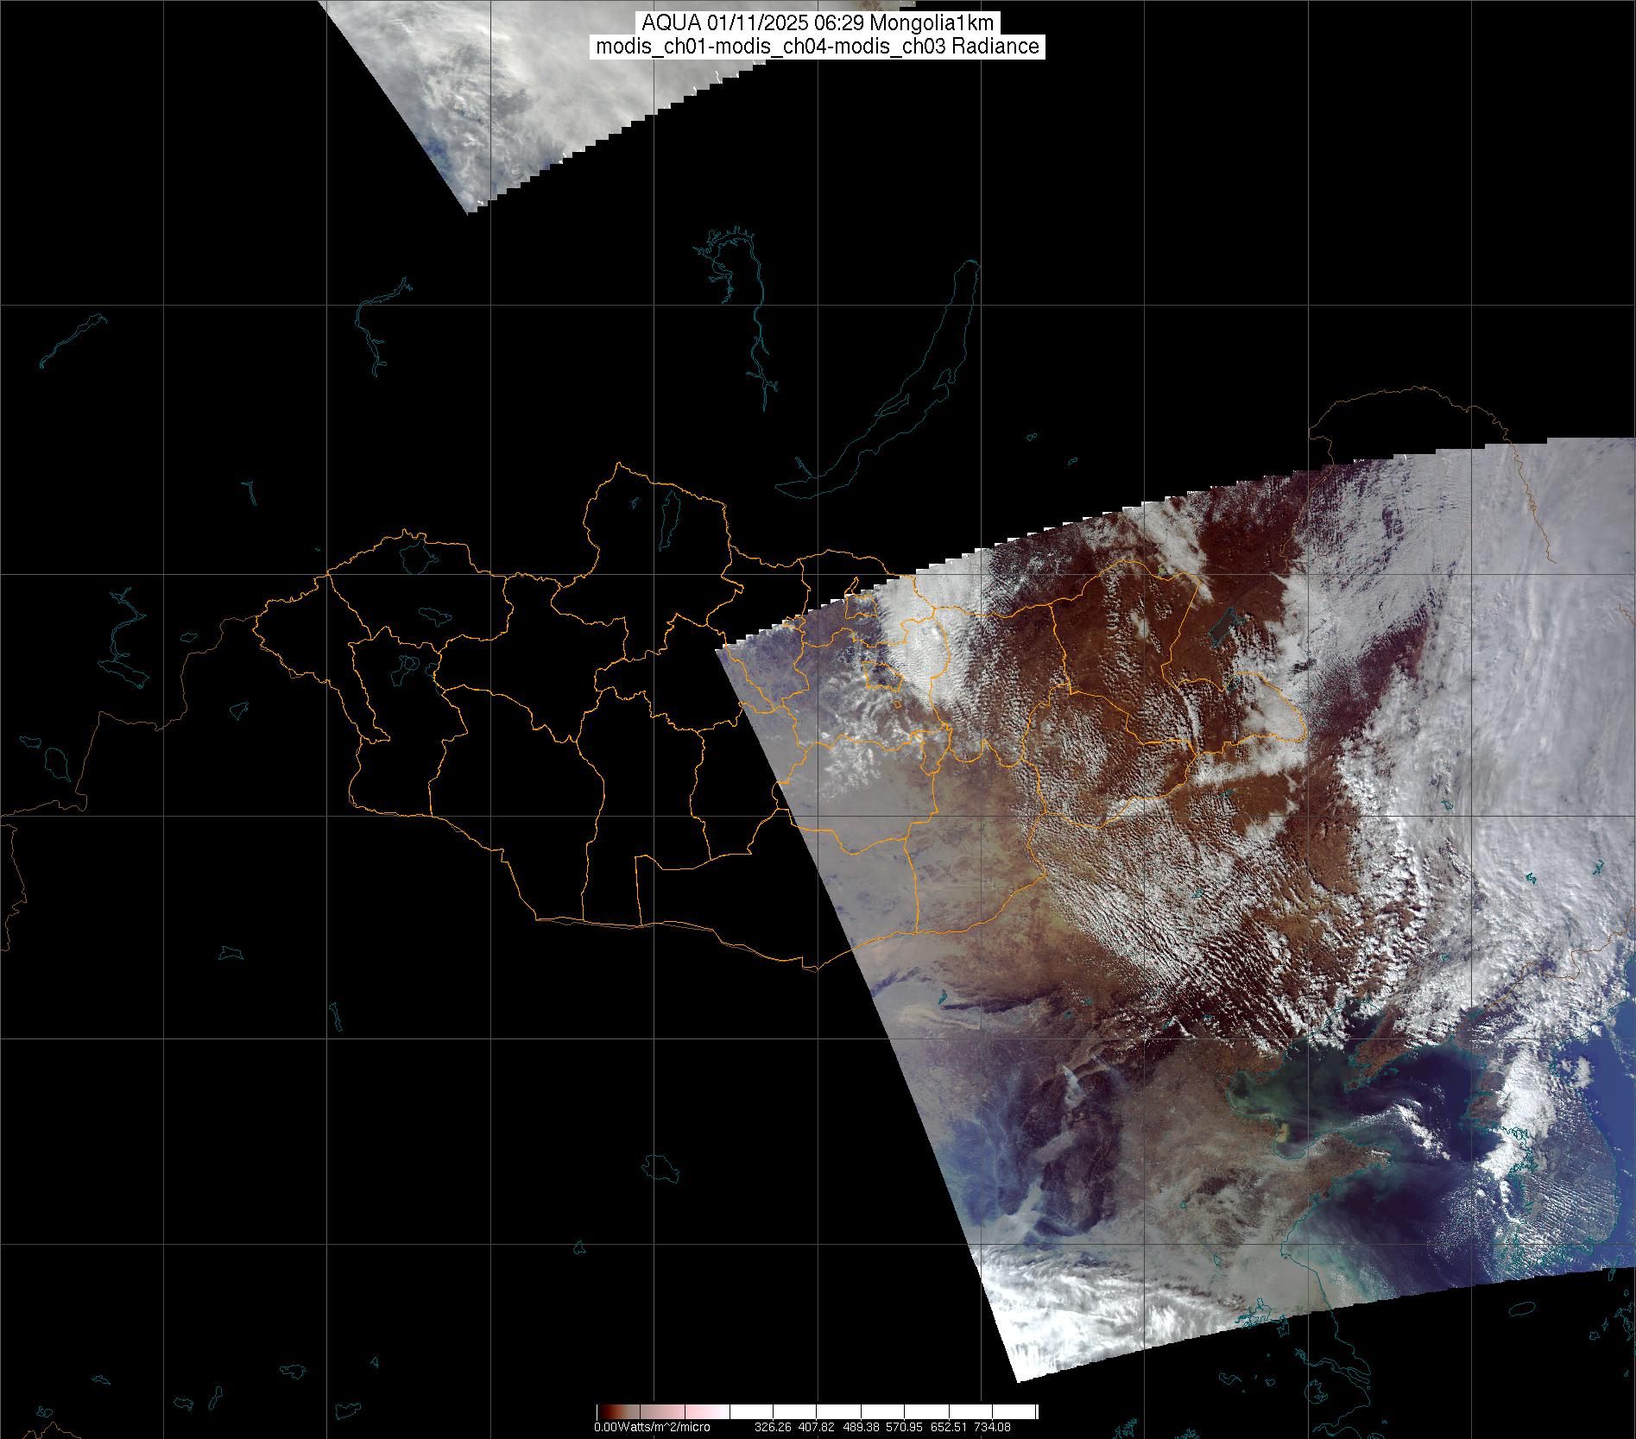Click the 0.00Watts/m^2/micro legend label
The width and height of the screenshot is (1636, 1439).
point(652,1427)
